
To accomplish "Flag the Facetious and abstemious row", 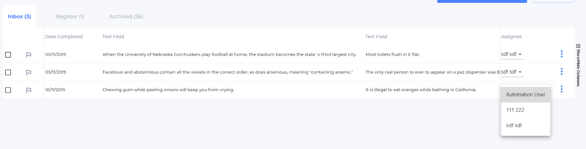I will pos(29,72).
